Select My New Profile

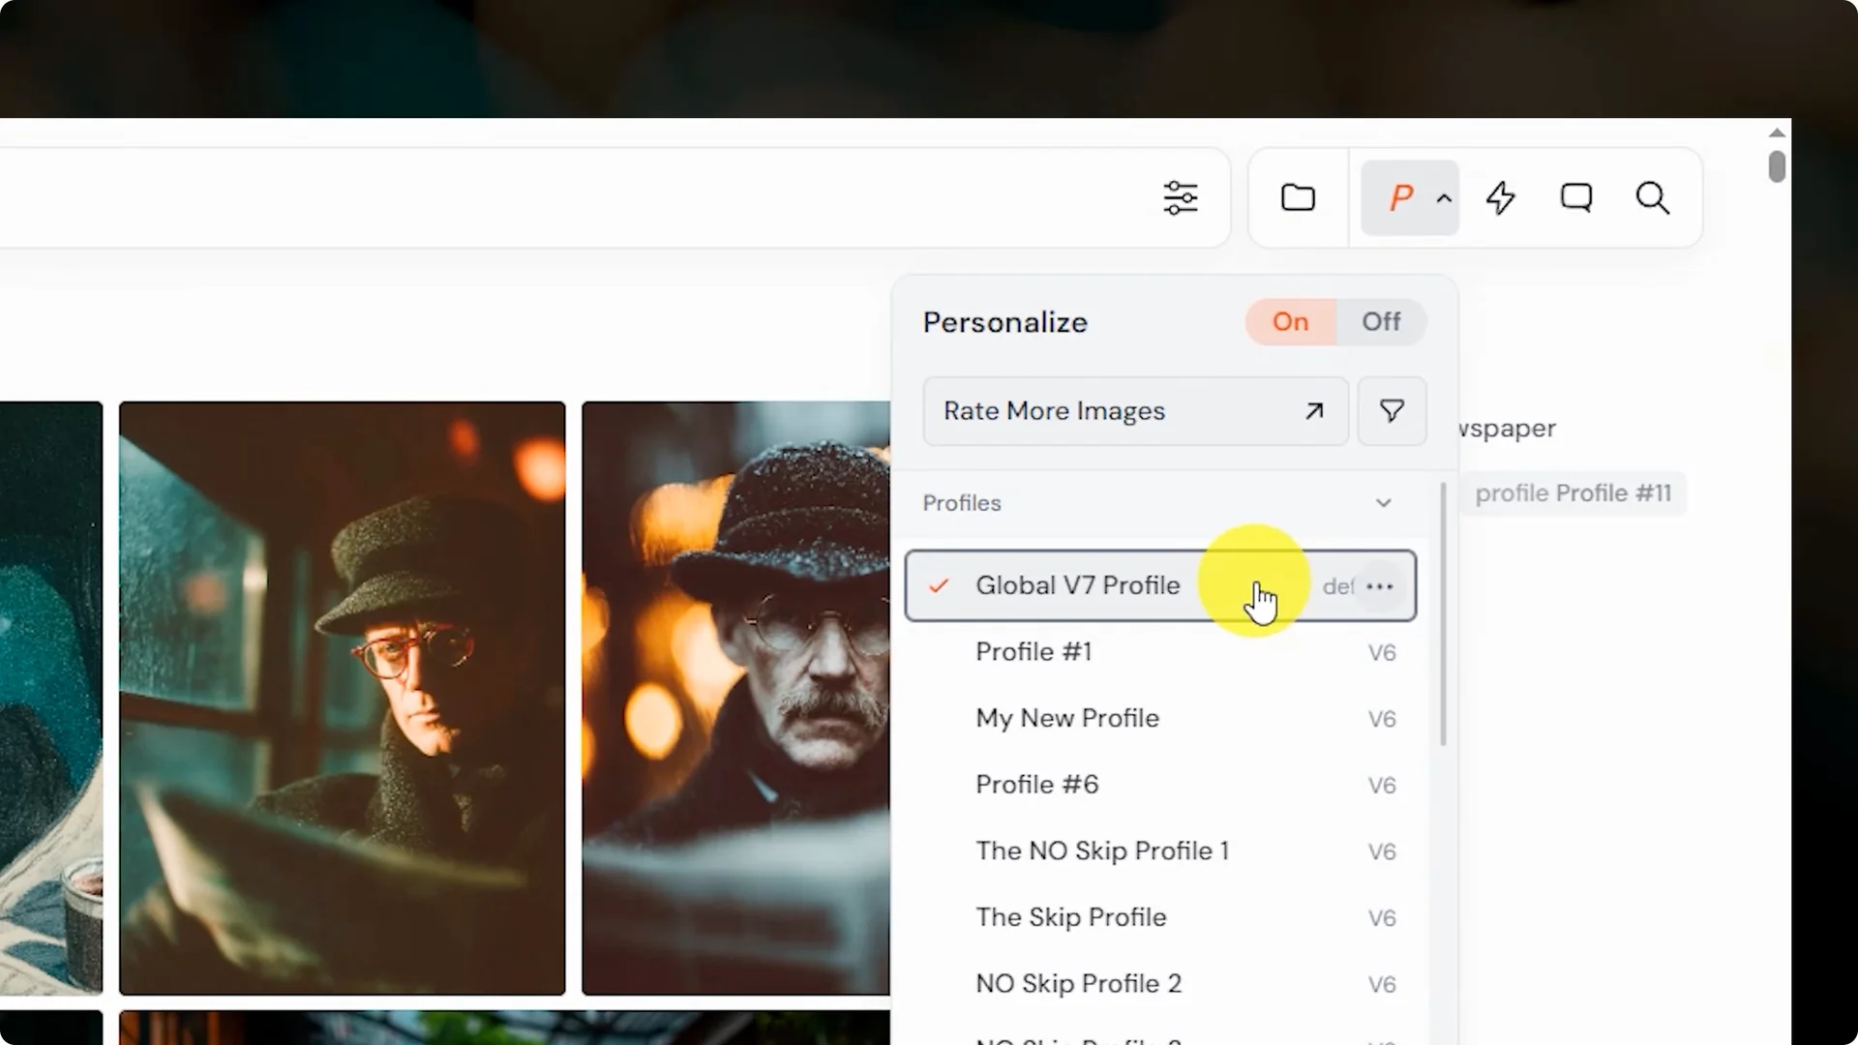pyautogui.click(x=1066, y=718)
